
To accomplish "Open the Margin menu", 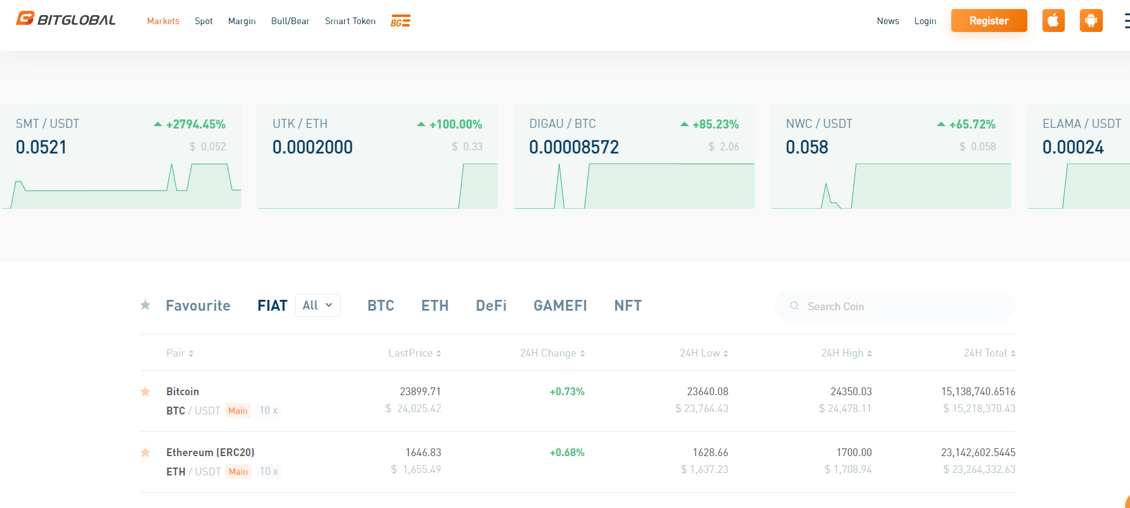I will click(x=242, y=21).
